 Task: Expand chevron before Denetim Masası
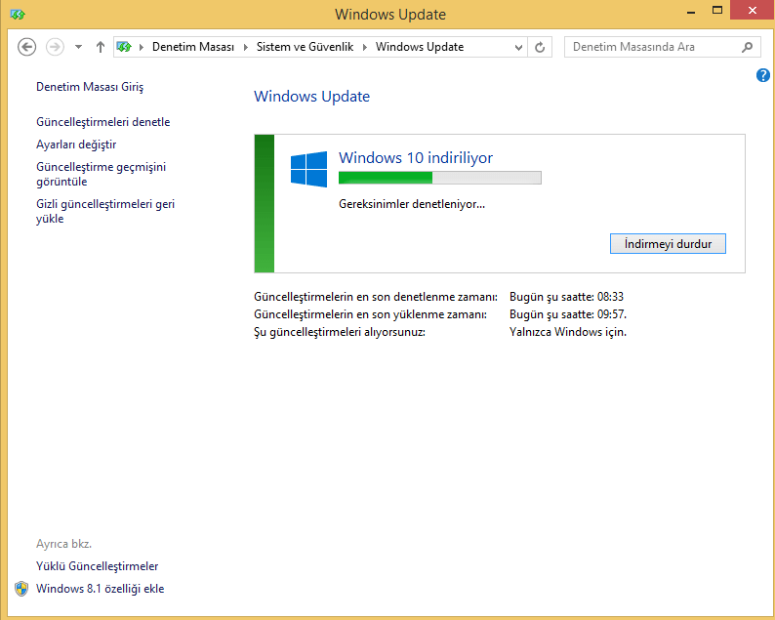point(142,47)
